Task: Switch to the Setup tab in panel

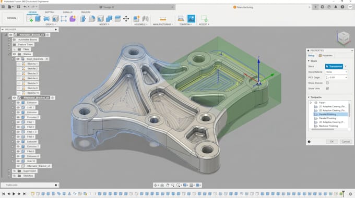Action: (311, 56)
